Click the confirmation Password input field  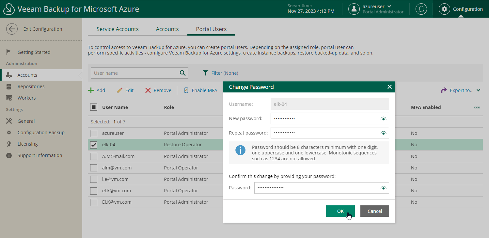(322, 188)
